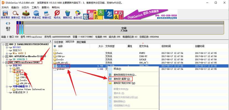
Task: Collapse the HD0:J.ZAOQLSERIES1TBSSD disk node
Action: (x=4, y=44)
